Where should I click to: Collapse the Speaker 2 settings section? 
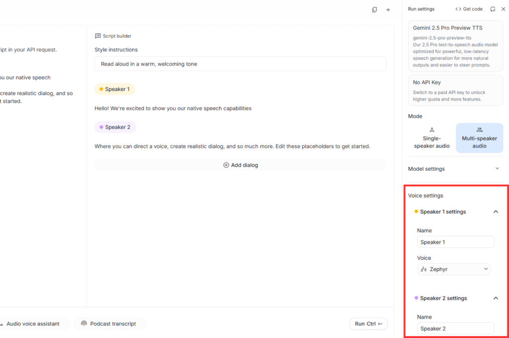click(496, 298)
